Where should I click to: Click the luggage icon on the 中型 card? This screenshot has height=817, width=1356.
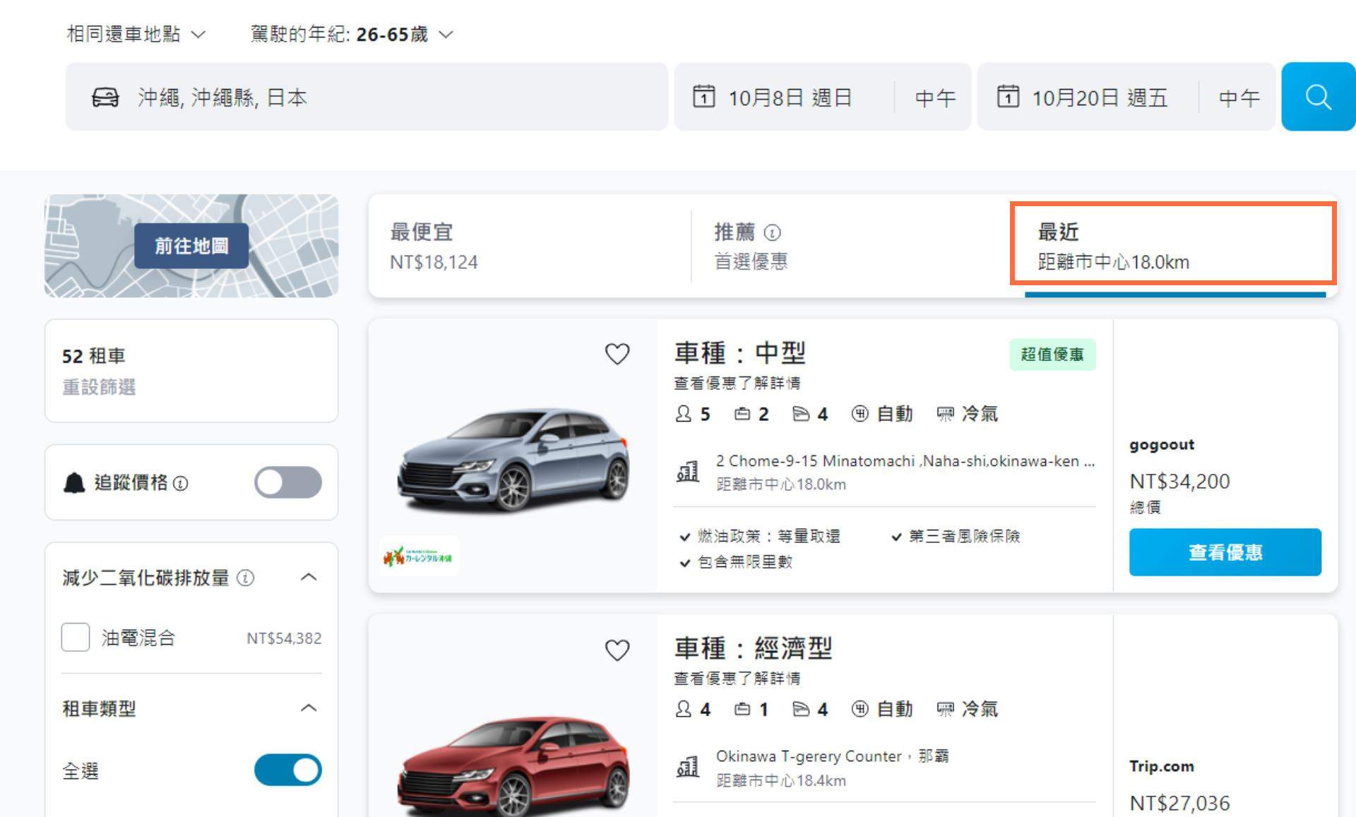coord(742,414)
